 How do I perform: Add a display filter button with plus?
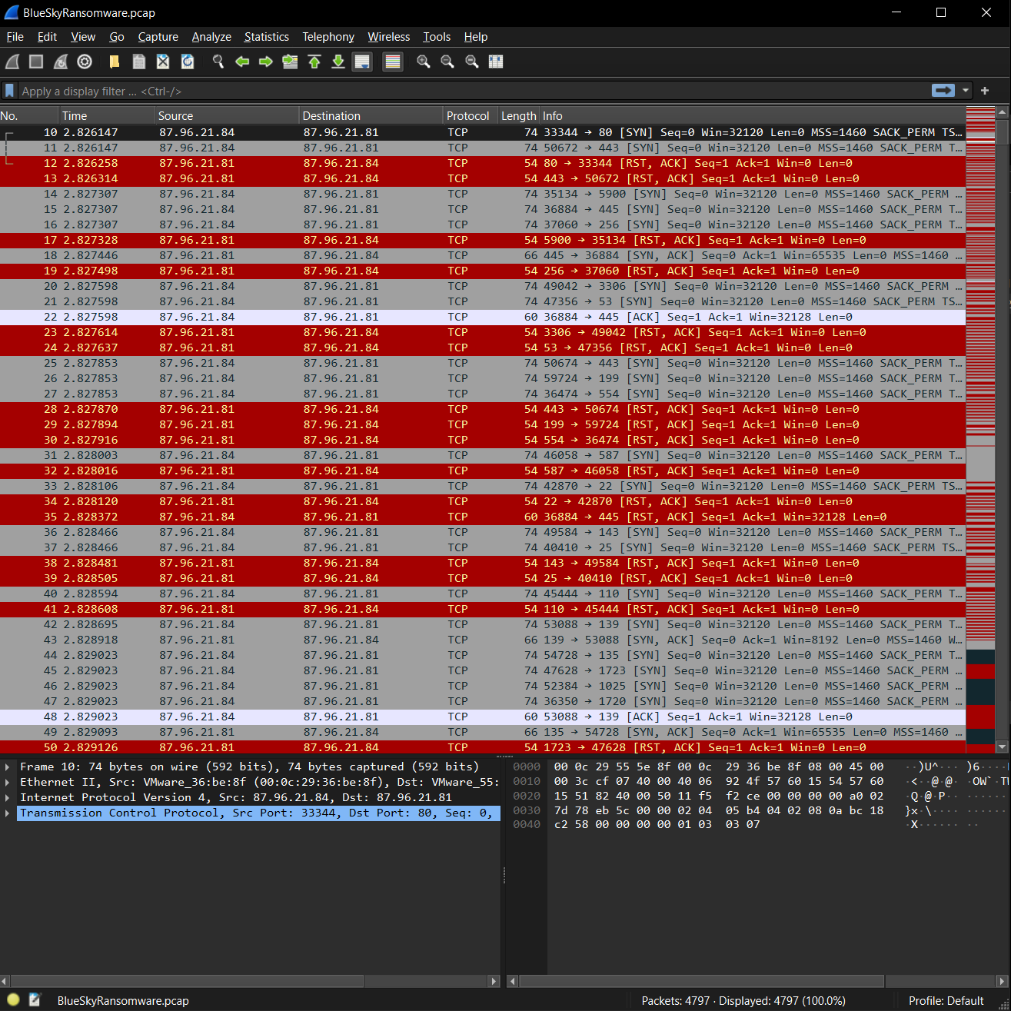pos(985,91)
